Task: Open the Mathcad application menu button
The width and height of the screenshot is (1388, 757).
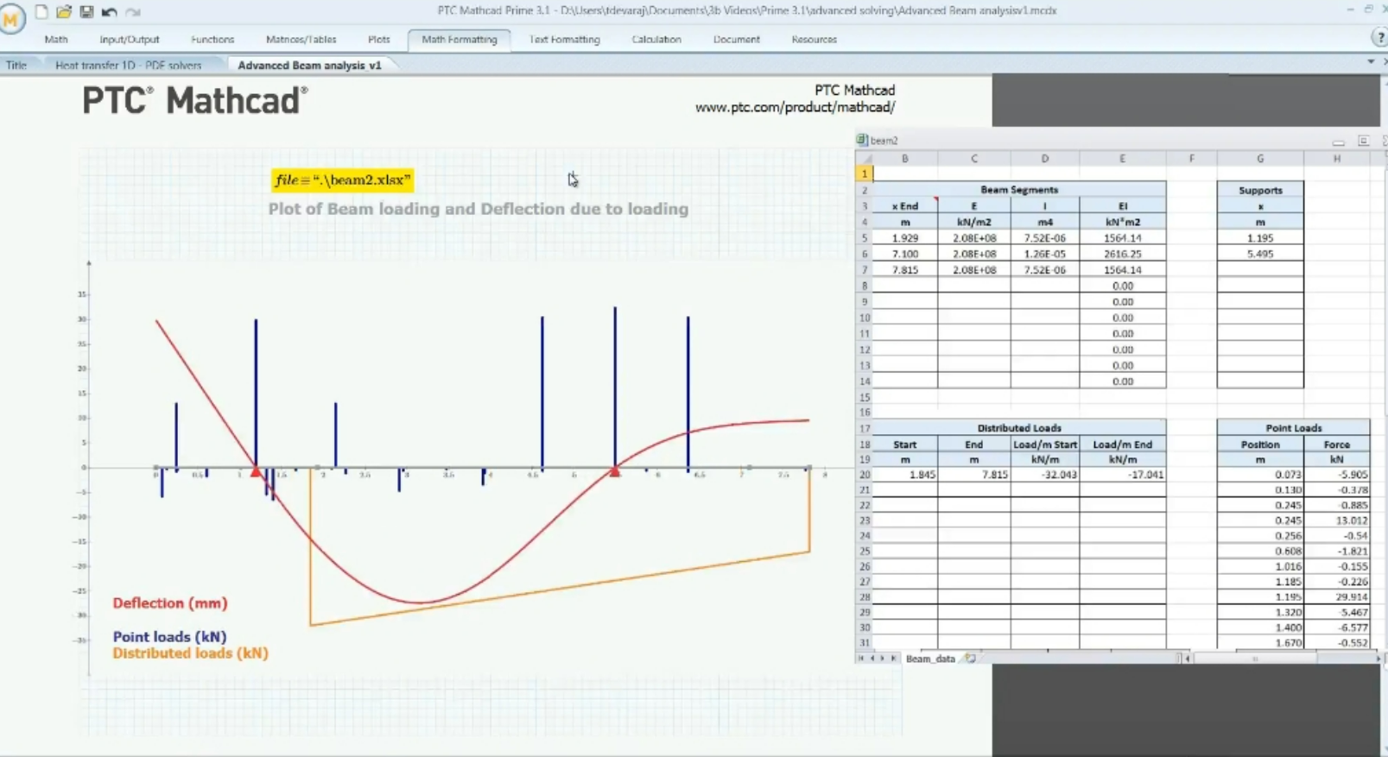Action: click(12, 19)
